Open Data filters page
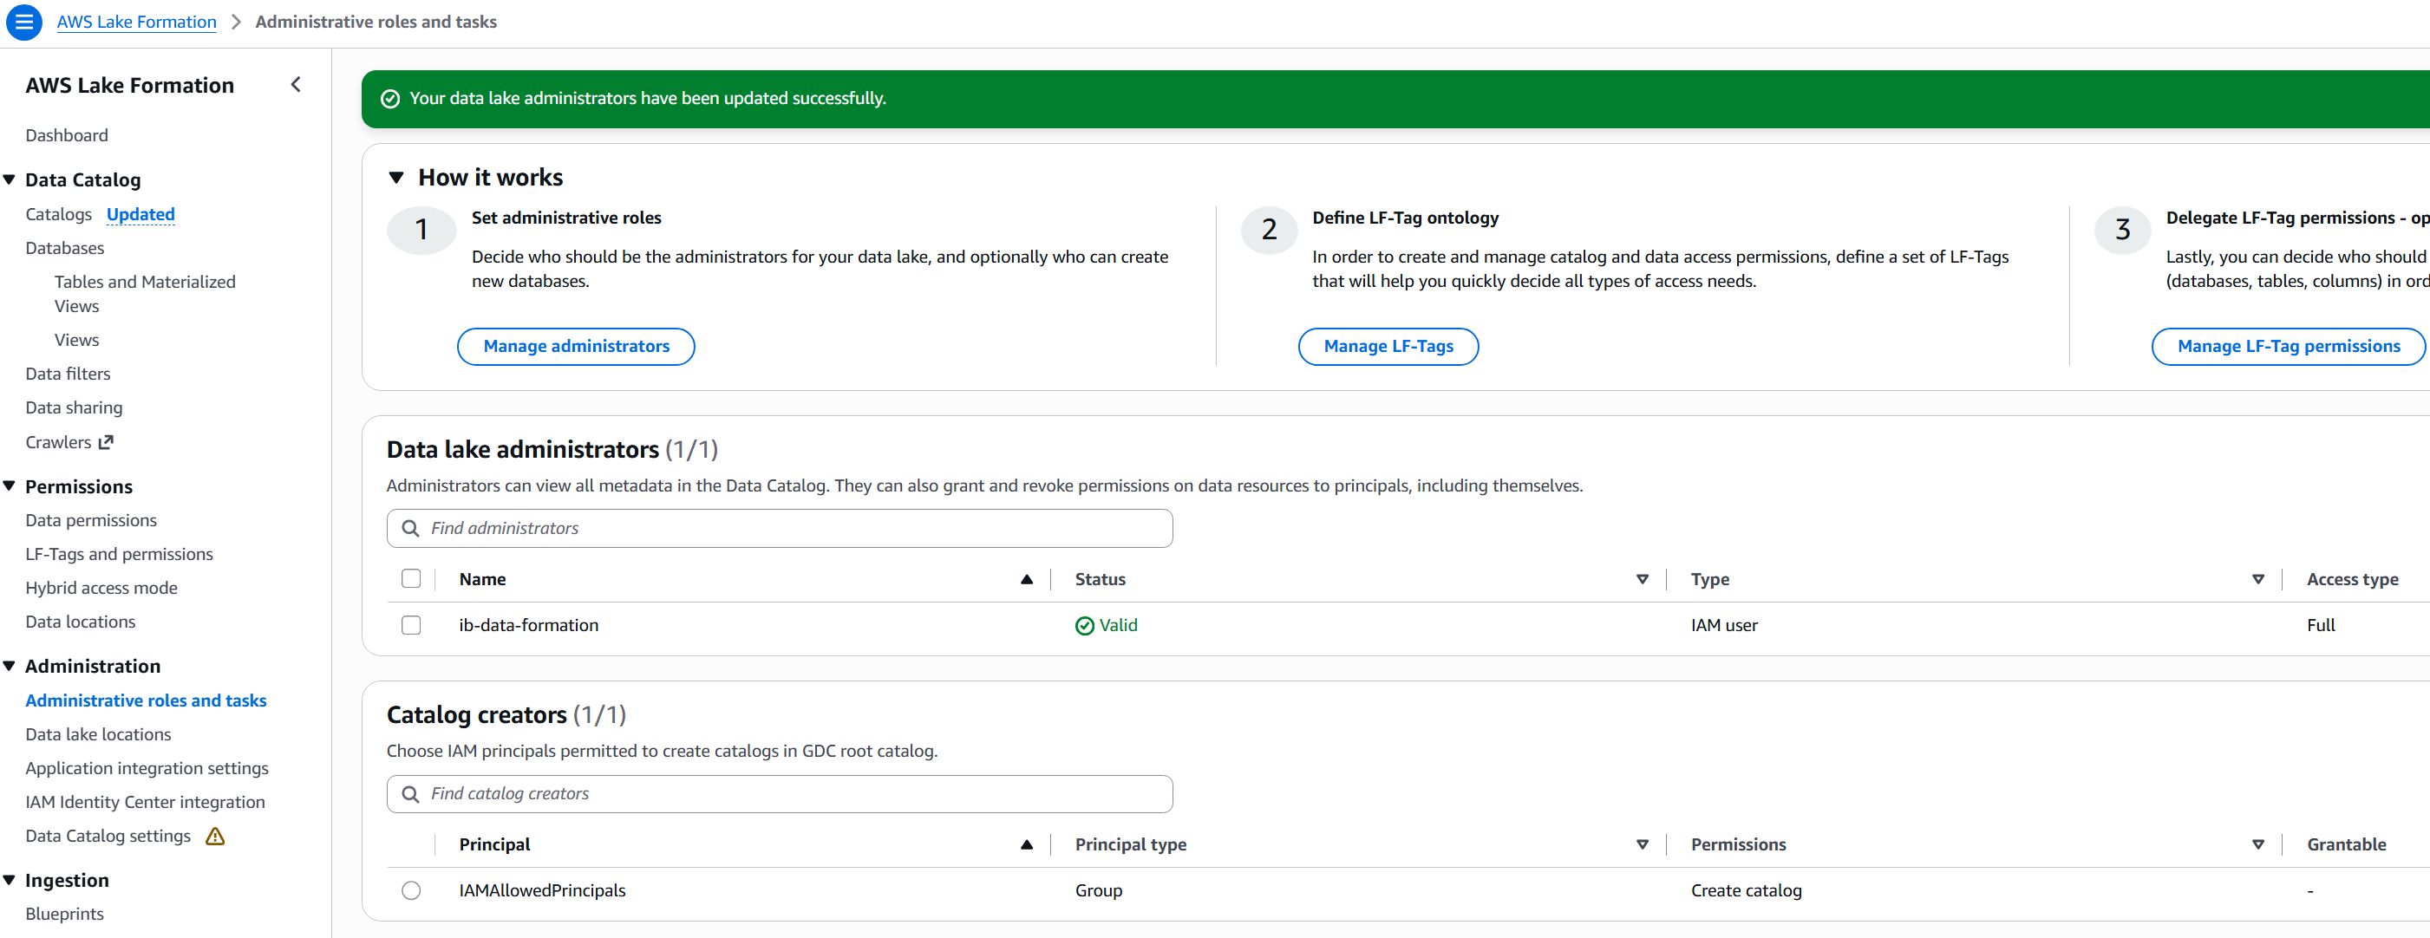The height and width of the screenshot is (938, 2430). [68, 375]
